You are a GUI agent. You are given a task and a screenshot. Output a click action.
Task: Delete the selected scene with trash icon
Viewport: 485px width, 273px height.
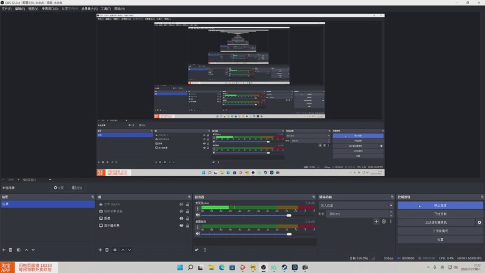tap(10, 250)
